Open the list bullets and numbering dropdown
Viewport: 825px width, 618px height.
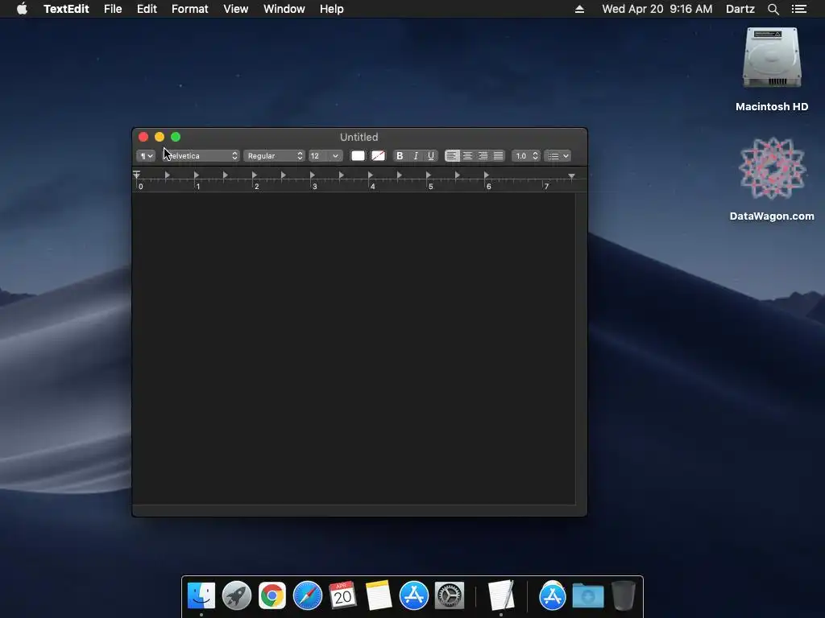558,156
